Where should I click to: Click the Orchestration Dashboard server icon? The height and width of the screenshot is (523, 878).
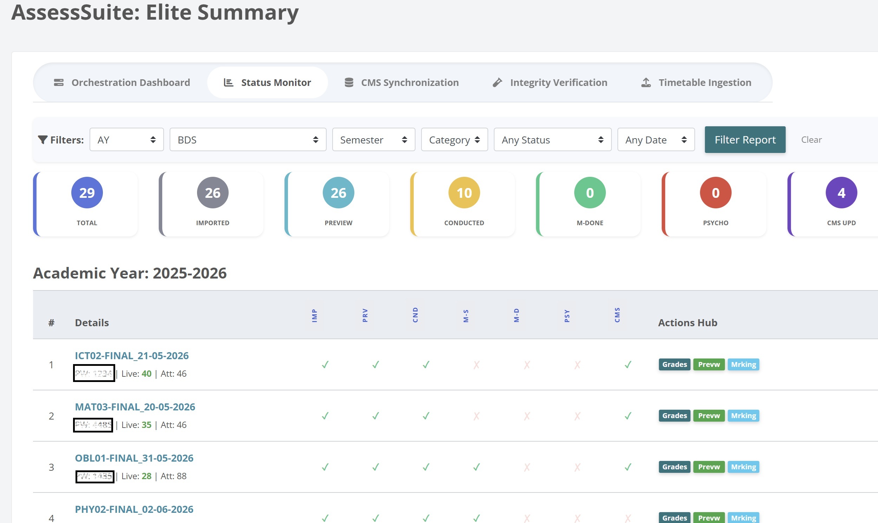click(59, 82)
